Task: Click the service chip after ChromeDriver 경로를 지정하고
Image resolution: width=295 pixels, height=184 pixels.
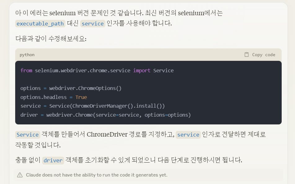Action: [188, 135]
